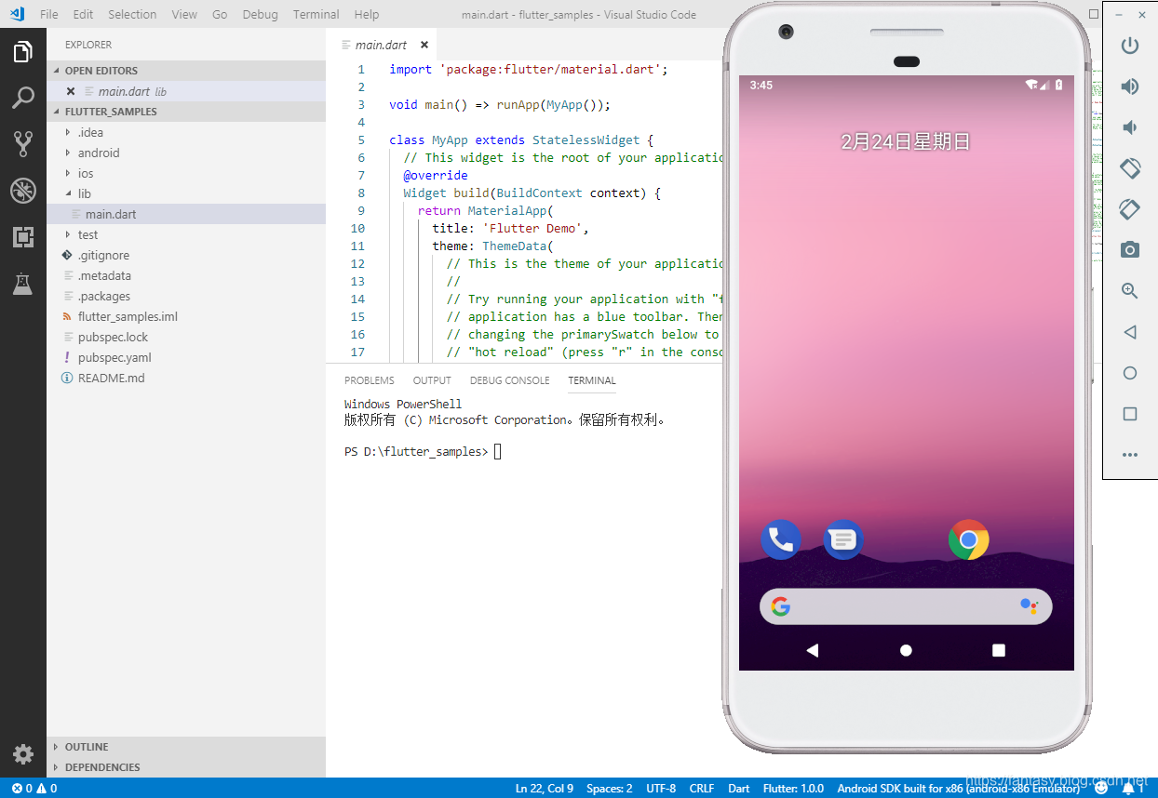
Task: Open the Extensions view
Action: tap(23, 237)
